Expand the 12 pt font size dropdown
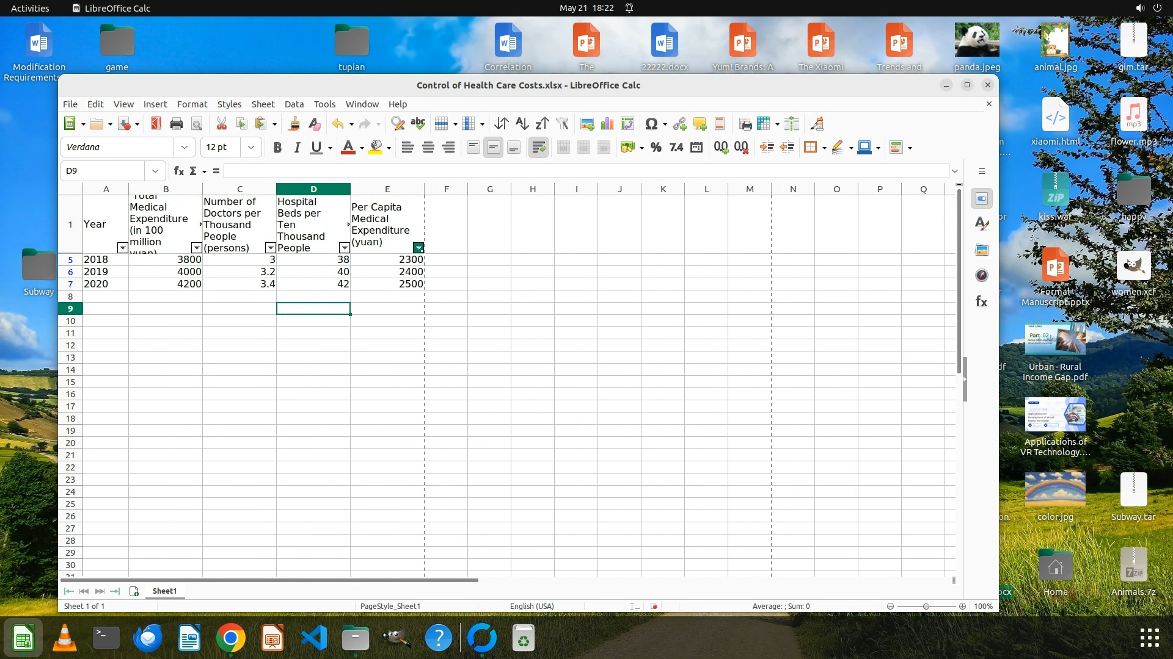 click(250, 147)
